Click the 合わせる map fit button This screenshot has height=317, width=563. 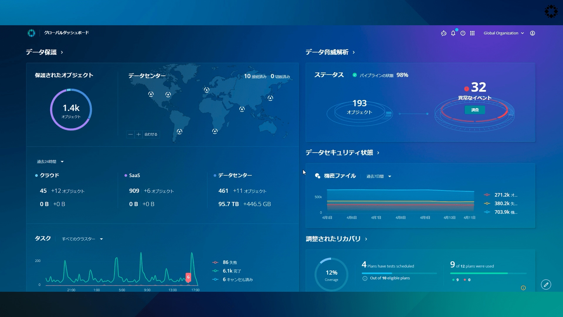151,134
